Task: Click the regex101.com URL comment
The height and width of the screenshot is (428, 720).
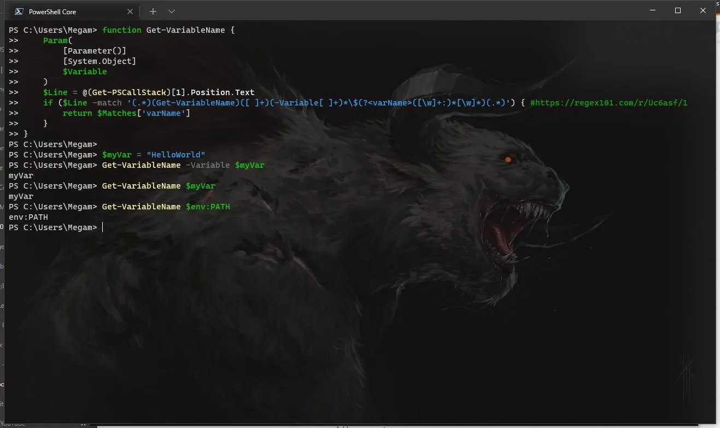Action: click(x=608, y=103)
